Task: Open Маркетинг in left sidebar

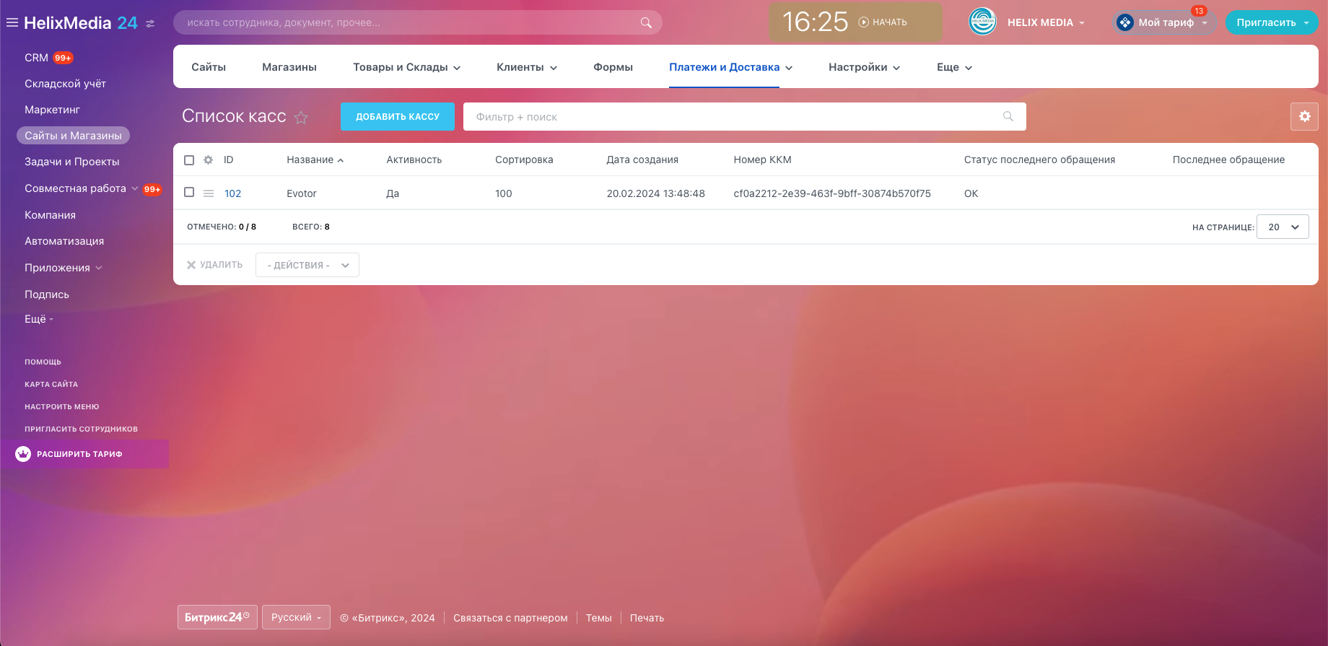Action: 52,110
